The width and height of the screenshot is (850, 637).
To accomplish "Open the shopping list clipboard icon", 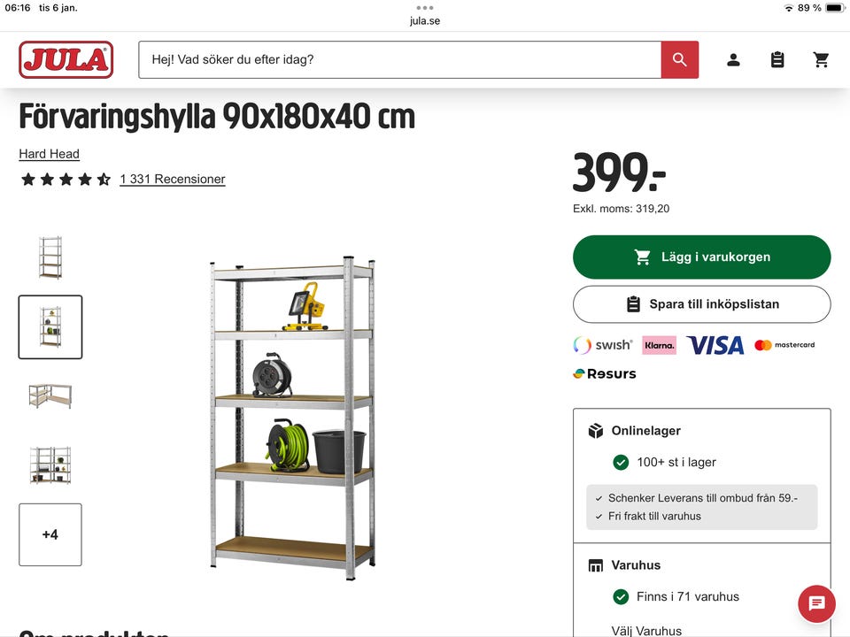I will (x=777, y=59).
